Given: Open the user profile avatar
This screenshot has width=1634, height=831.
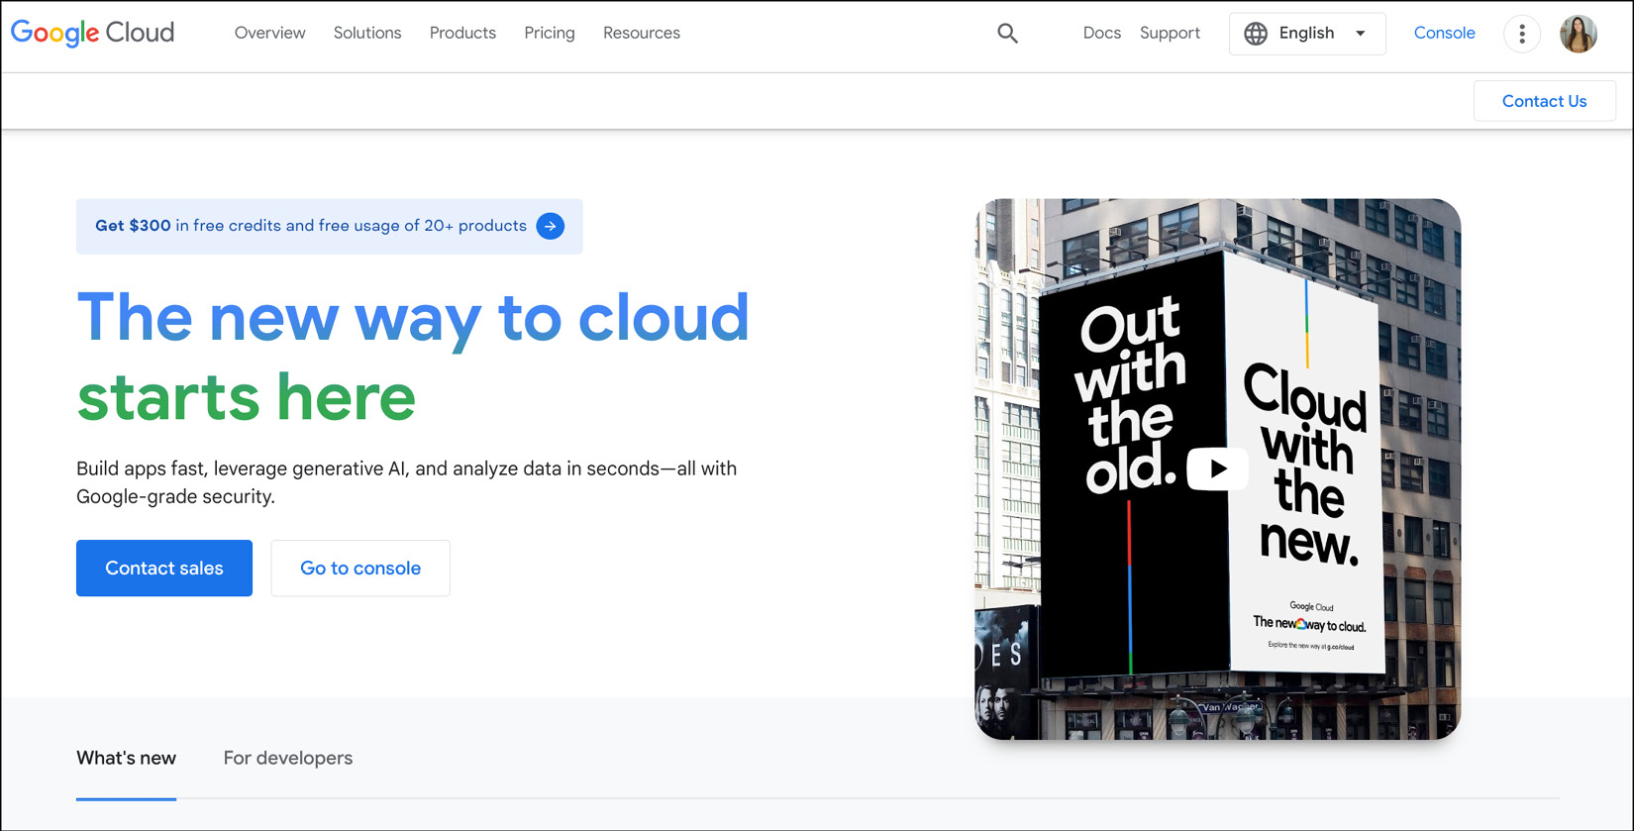Looking at the screenshot, I should 1579,34.
